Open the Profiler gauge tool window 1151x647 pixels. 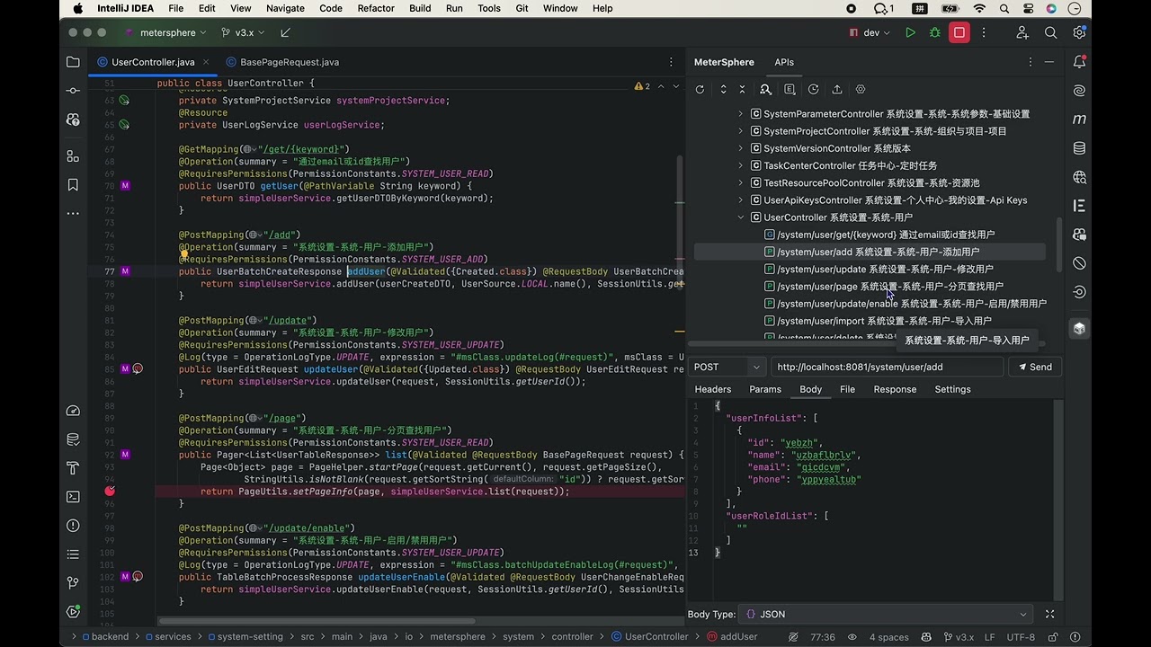pyautogui.click(x=73, y=411)
